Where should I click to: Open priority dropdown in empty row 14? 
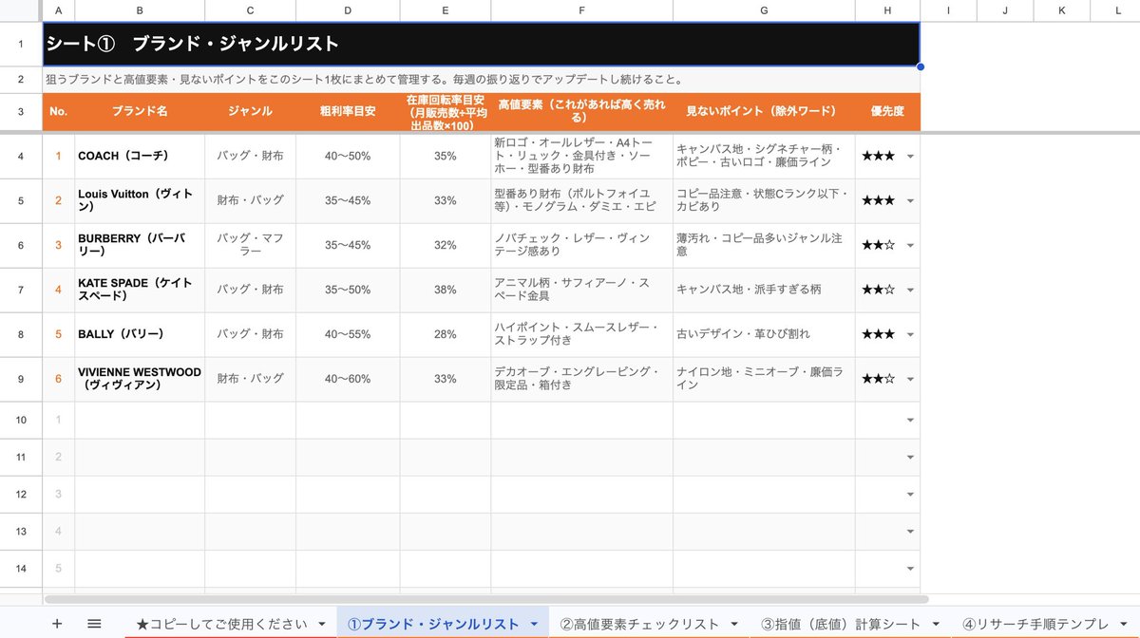[x=910, y=568]
